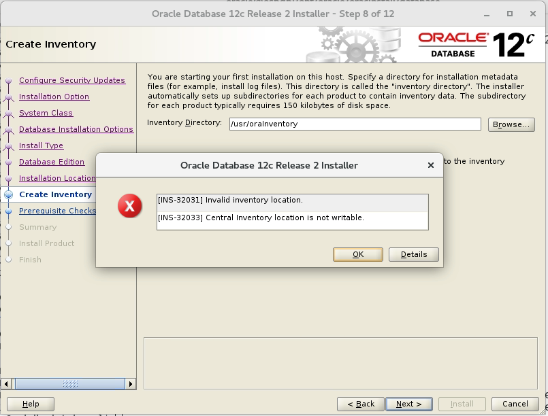Click the greyed-out Install Product step
Screen dimensions: 548x416
[46, 243]
